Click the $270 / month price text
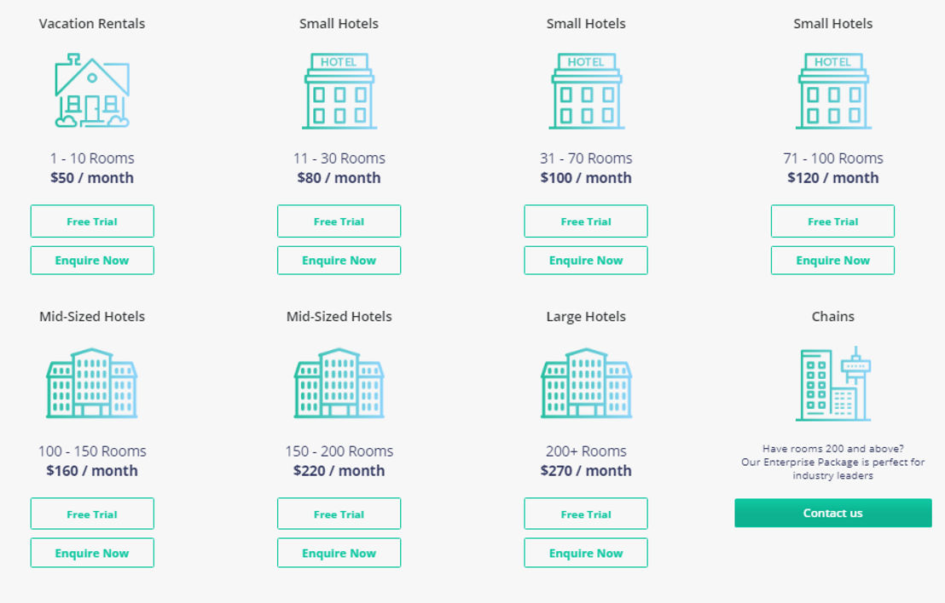This screenshot has height=603, width=945. pyautogui.click(x=586, y=471)
